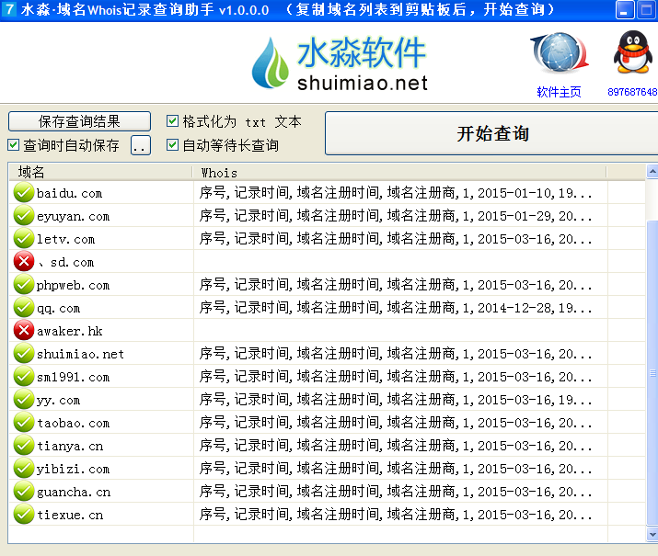Click Whois result cell for yy.com
Image resolution: width=658 pixels, height=556 pixels.
point(400,399)
